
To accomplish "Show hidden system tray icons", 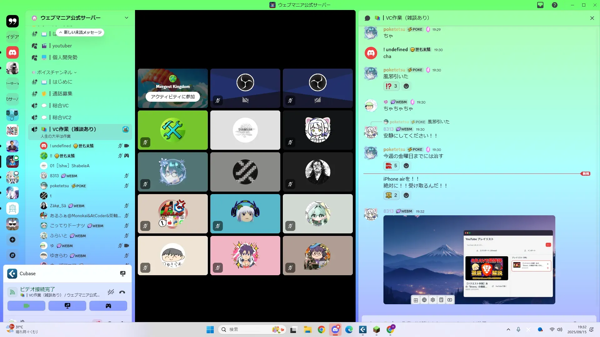I will point(508,330).
